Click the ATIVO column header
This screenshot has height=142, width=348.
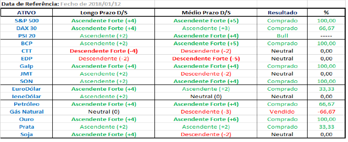coord(27,13)
